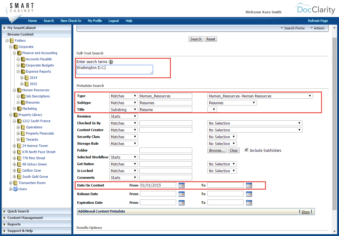This screenshot has width=339, height=236.
Task: Expand the Transaction Room tree node
Action: click(11, 183)
